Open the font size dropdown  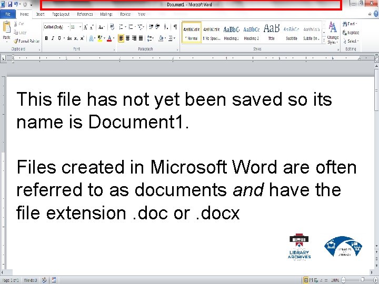(80, 27)
